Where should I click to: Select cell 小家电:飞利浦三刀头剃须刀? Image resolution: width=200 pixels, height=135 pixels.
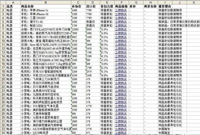[46, 79]
